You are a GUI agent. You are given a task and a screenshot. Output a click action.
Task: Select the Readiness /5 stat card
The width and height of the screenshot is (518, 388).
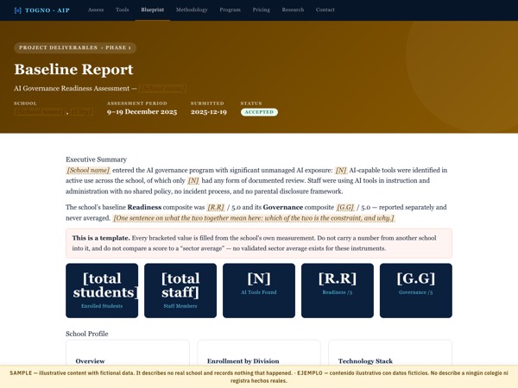(338, 291)
